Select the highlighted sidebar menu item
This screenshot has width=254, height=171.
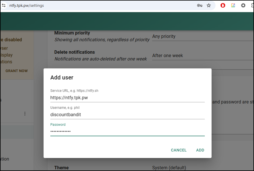(17, 132)
